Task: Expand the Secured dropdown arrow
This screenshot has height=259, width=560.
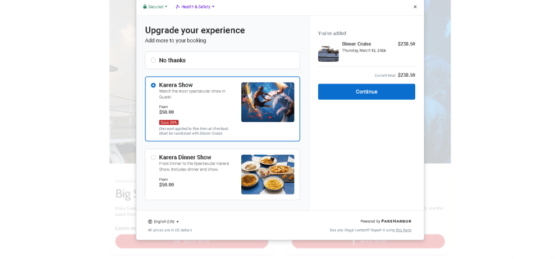Action: pos(166,7)
